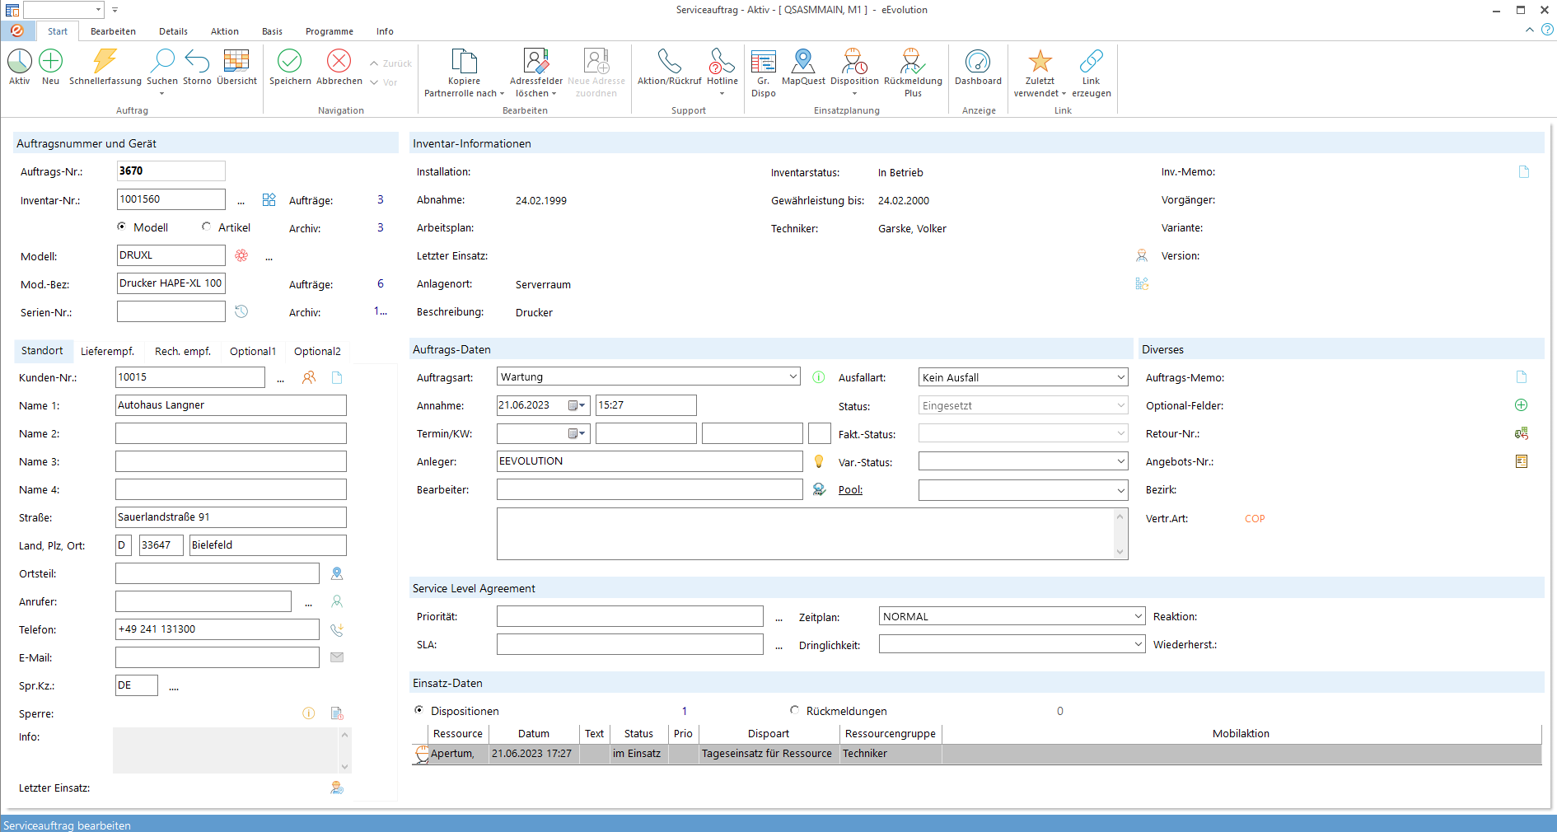Select the Modell radio button
This screenshot has height=832, width=1557.
[x=122, y=227]
